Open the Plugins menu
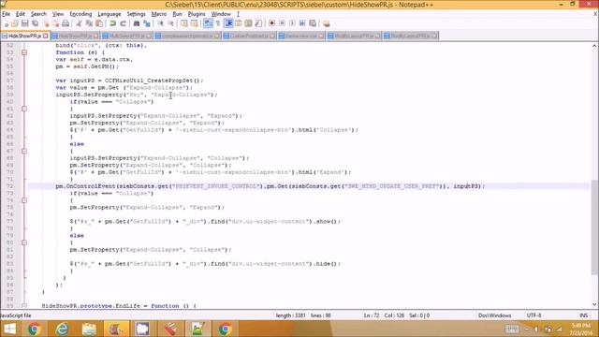599x337 pixels. [x=197, y=14]
